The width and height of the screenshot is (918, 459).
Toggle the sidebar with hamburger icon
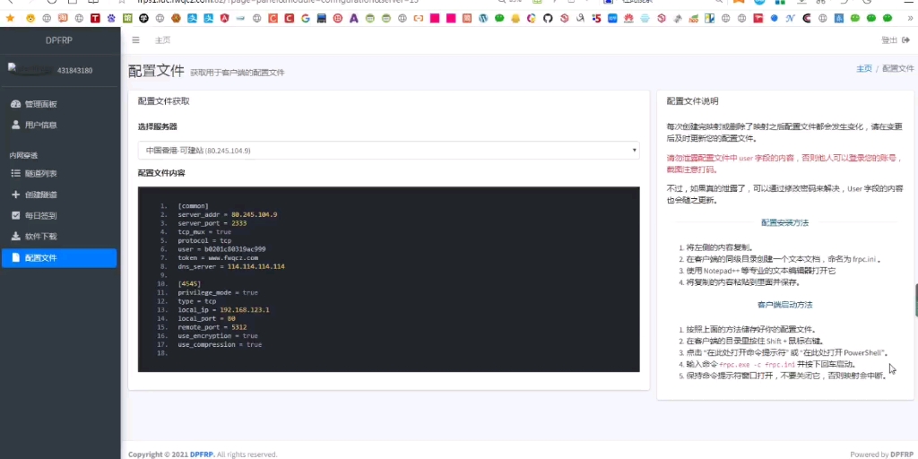click(136, 40)
